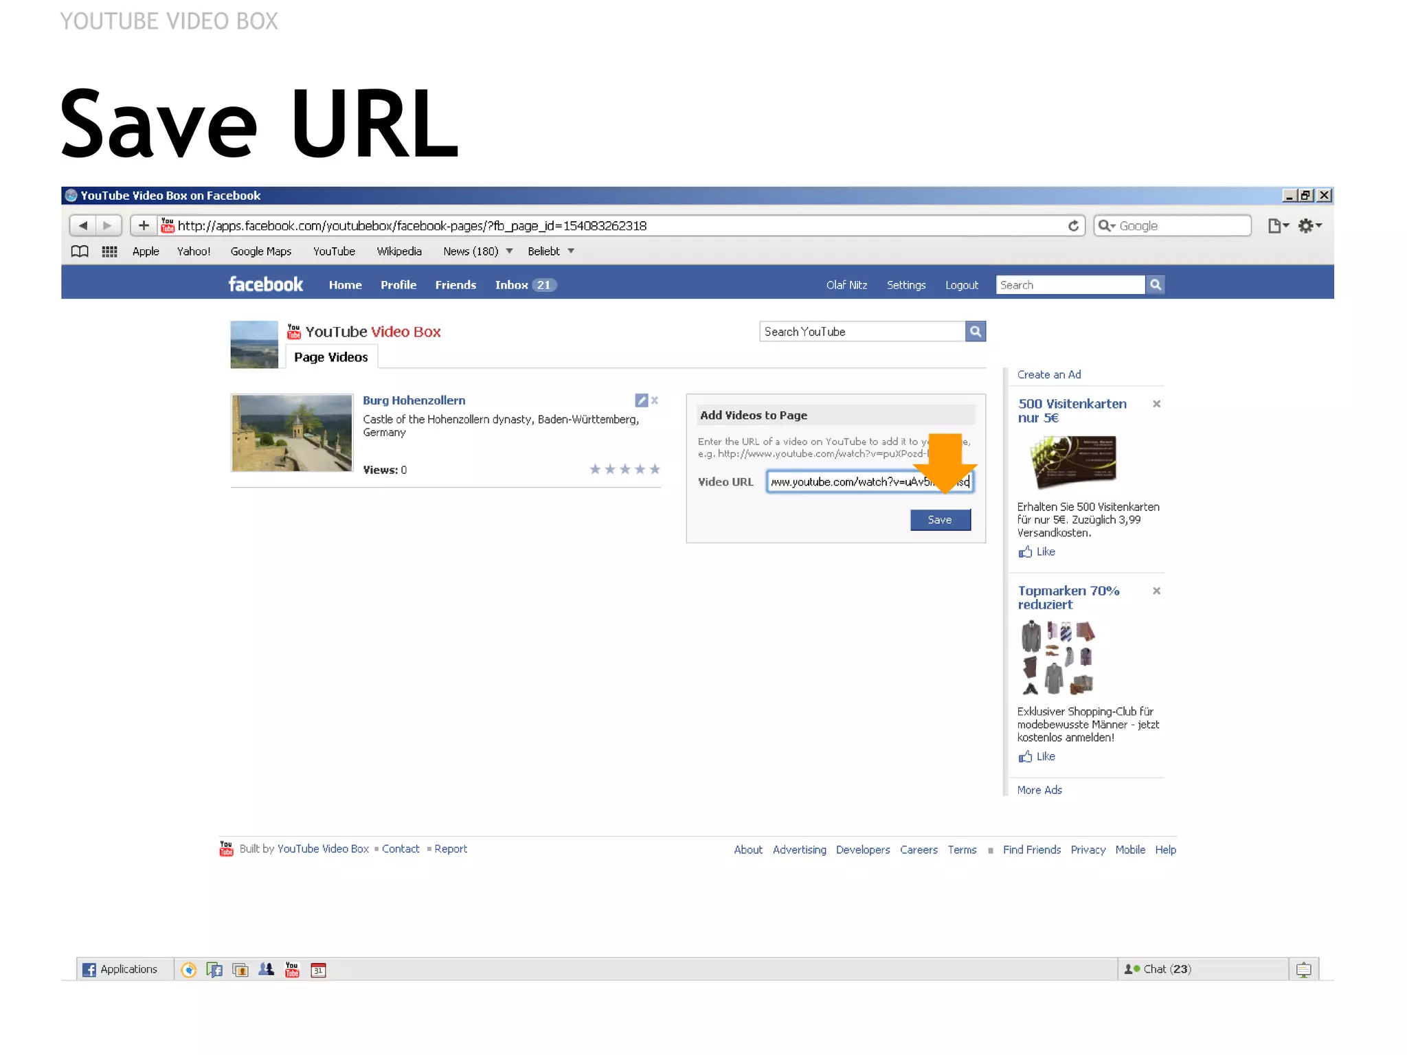Image resolution: width=1407 pixels, height=1055 pixels.
Task: Open the Profile menu item
Action: [x=398, y=285]
